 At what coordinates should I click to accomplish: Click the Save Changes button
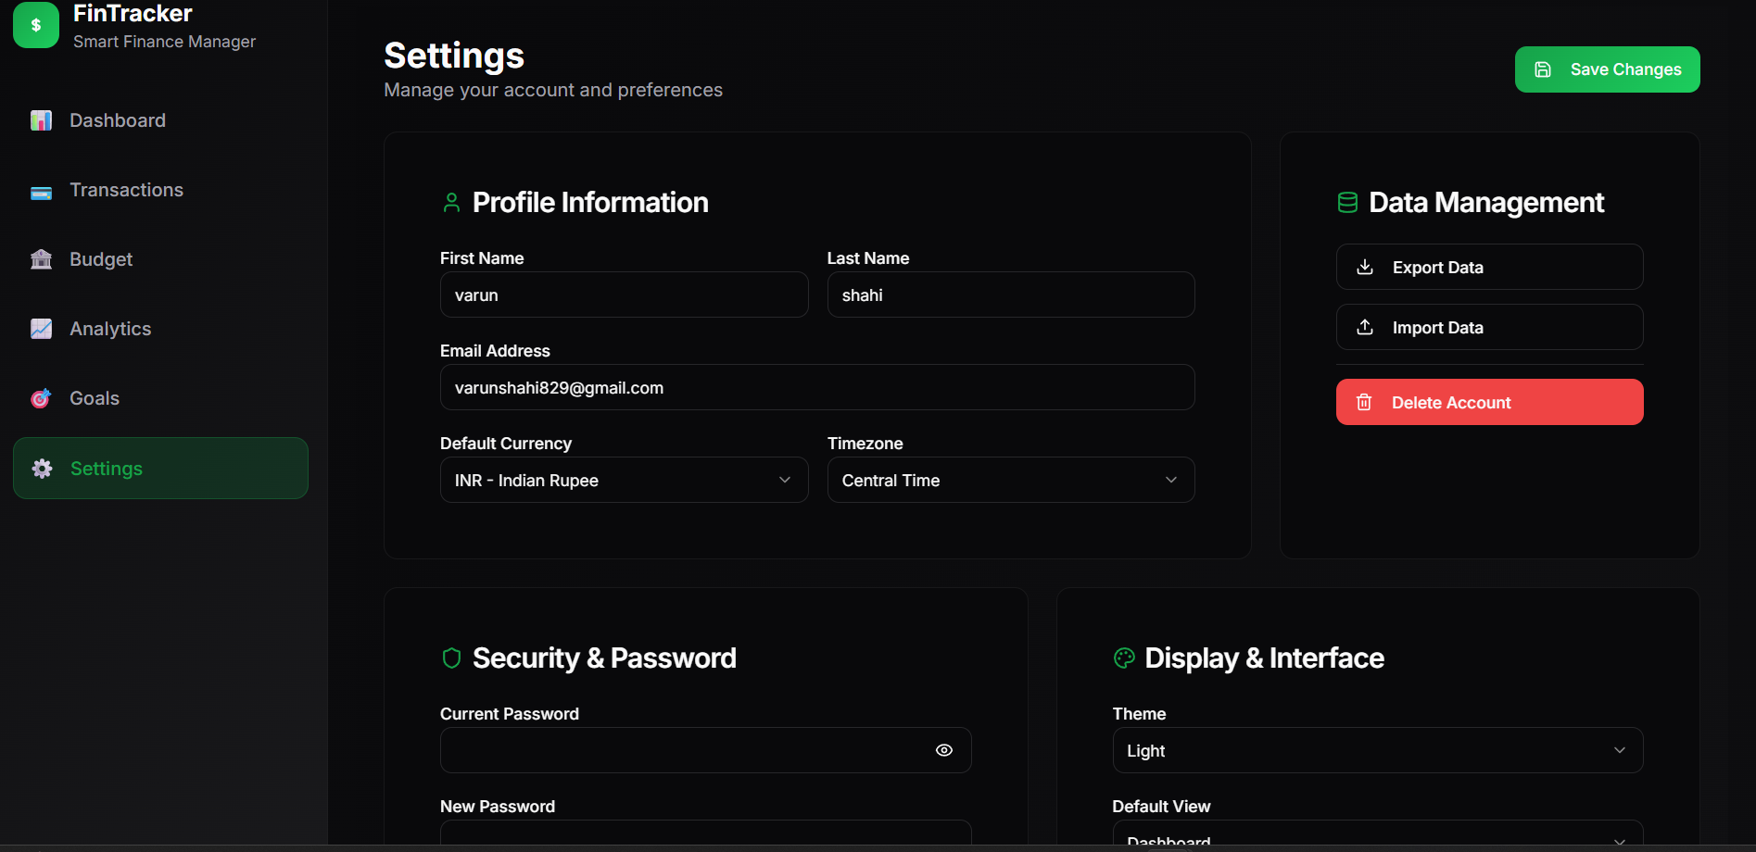click(1607, 69)
